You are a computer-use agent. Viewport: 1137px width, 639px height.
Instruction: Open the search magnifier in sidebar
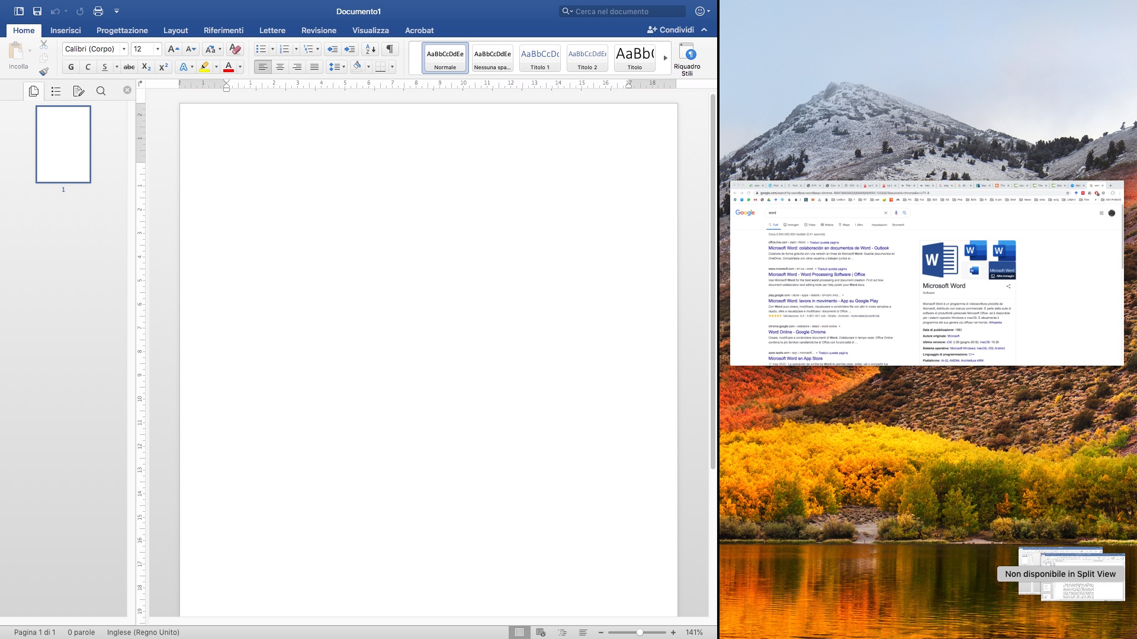pos(101,91)
